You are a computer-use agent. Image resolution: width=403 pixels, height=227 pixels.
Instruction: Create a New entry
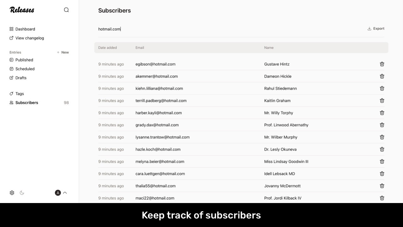tap(63, 52)
